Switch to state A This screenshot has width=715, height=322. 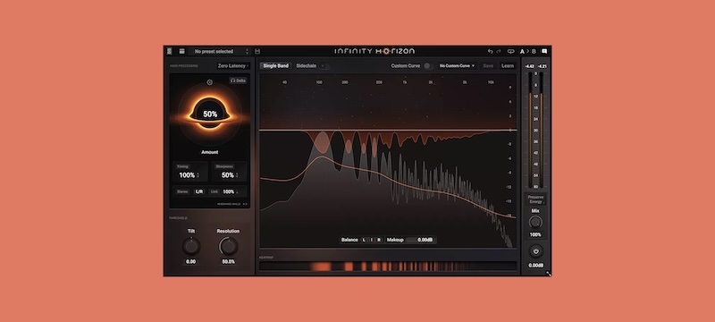coord(522,52)
